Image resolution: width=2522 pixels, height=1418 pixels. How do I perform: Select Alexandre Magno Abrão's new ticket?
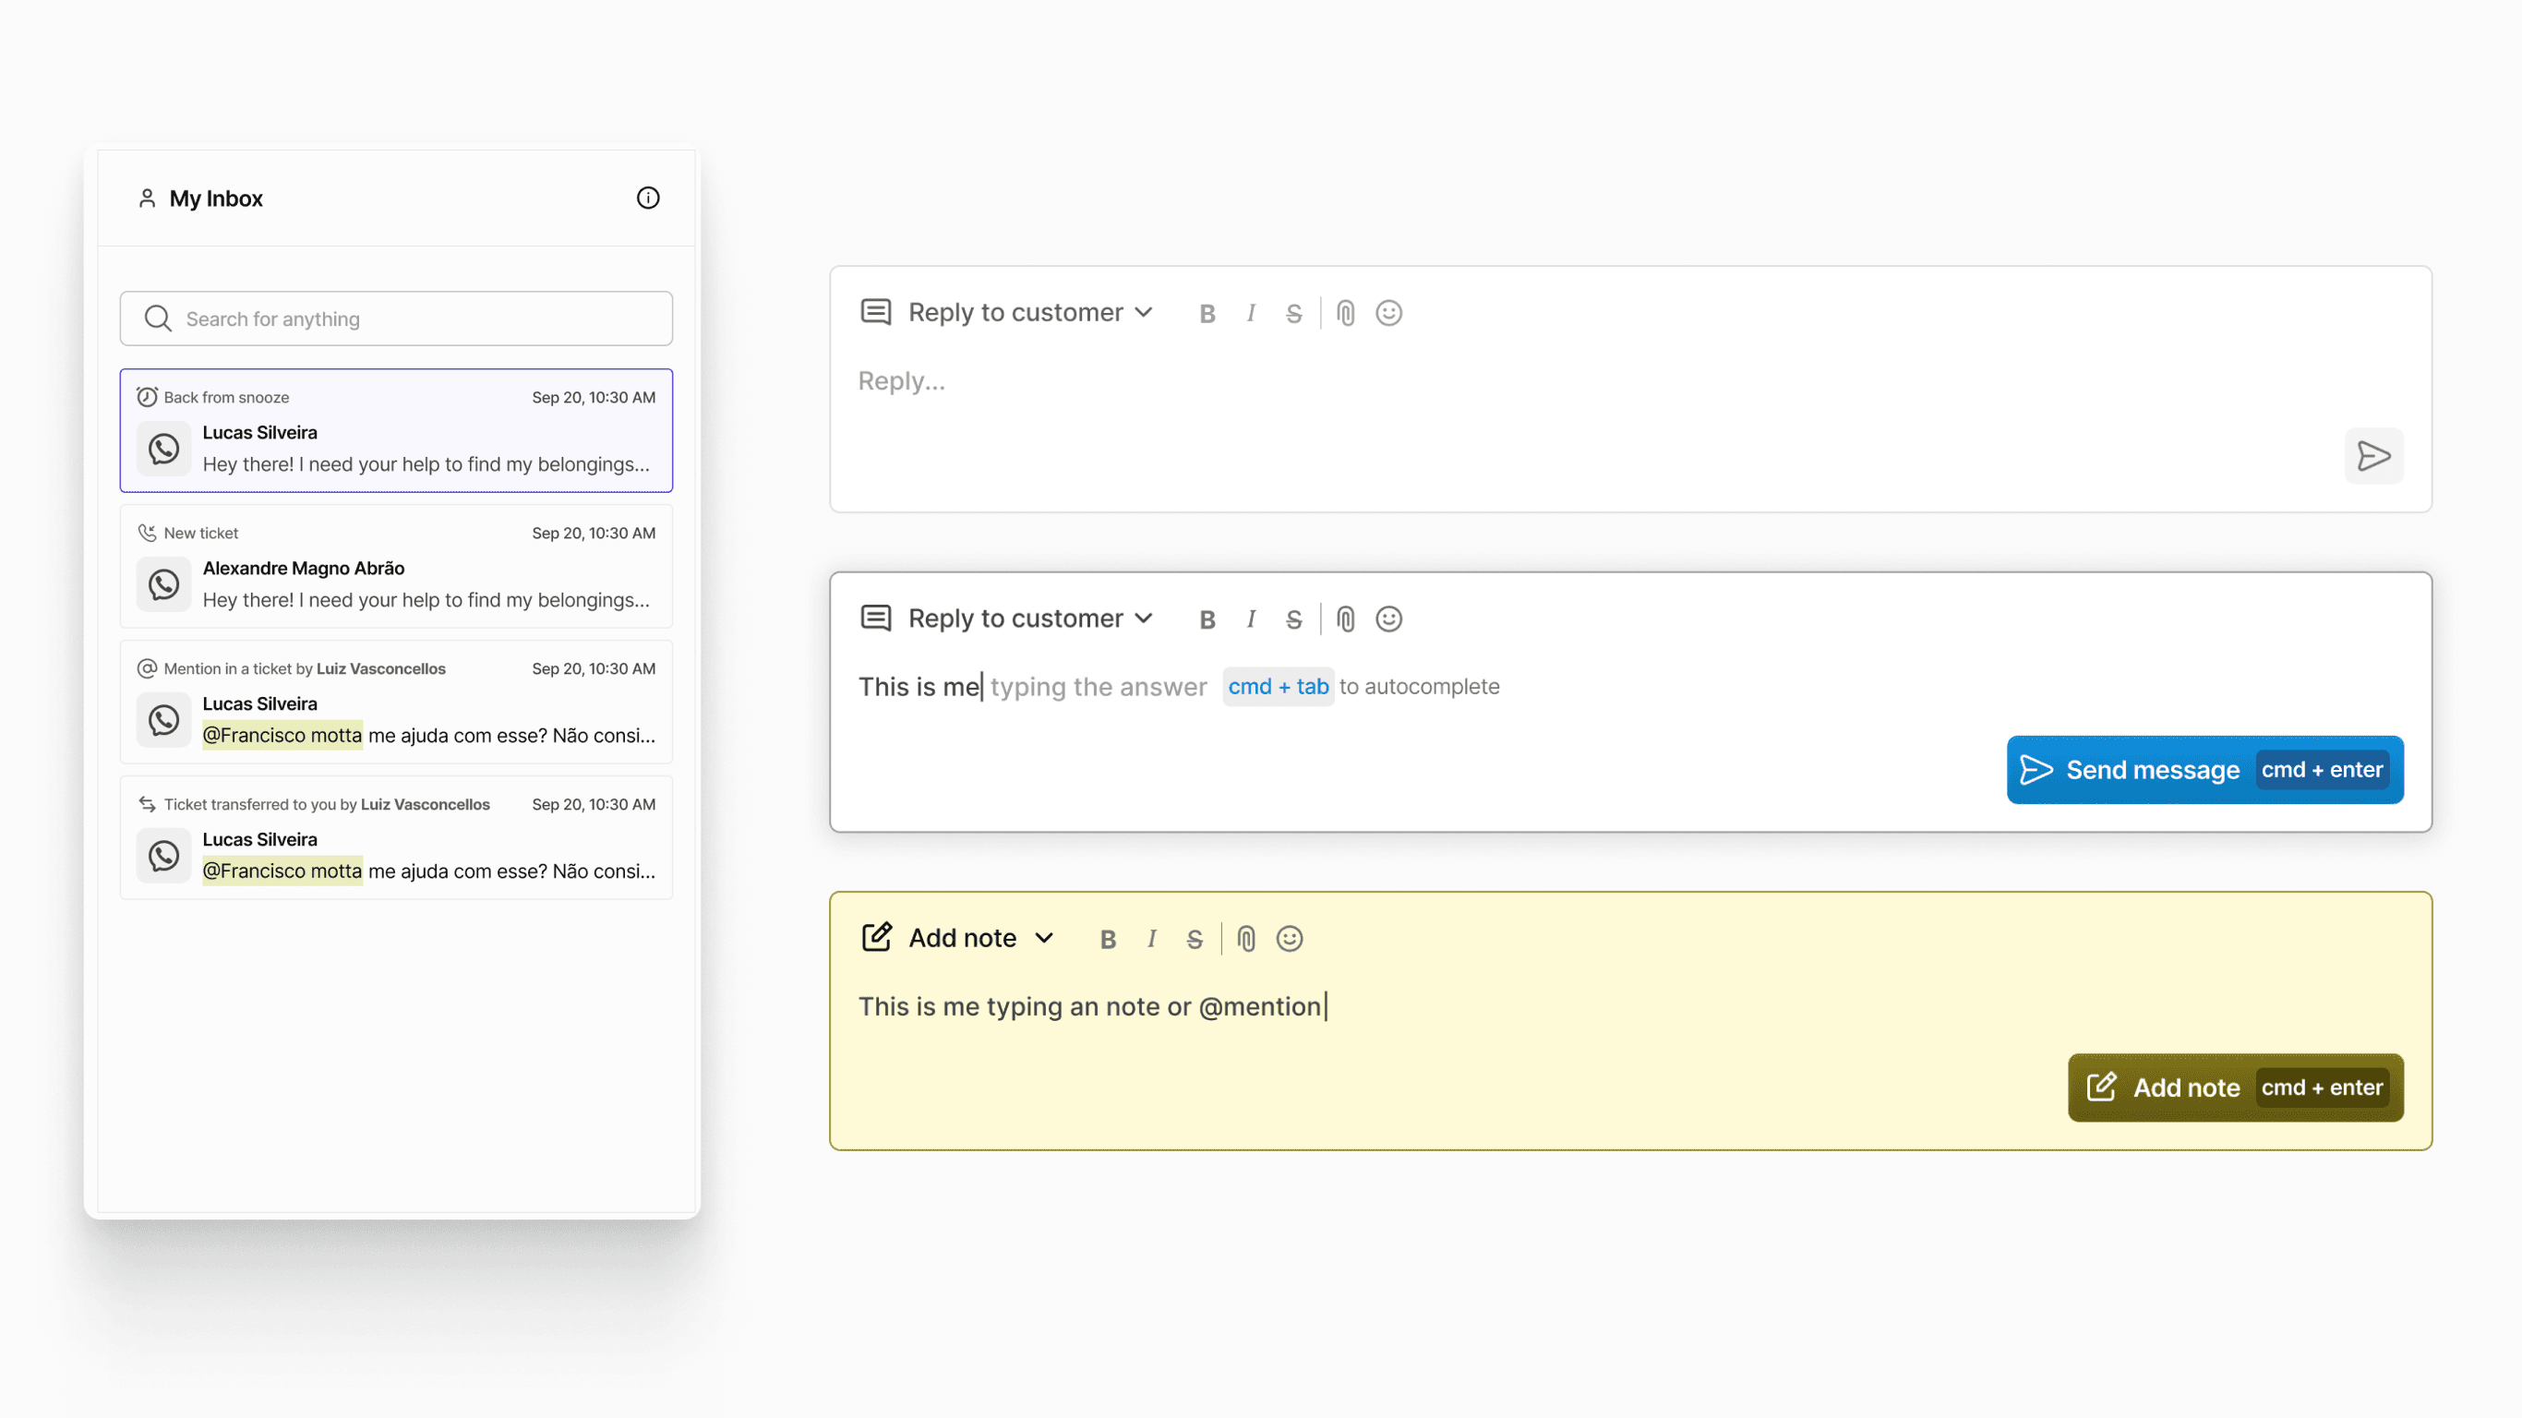(x=395, y=566)
